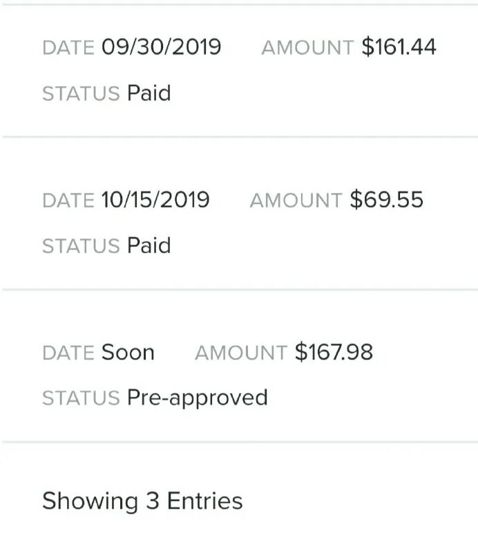
Task: Click the DATE label beside Soon
Action: 68,353
